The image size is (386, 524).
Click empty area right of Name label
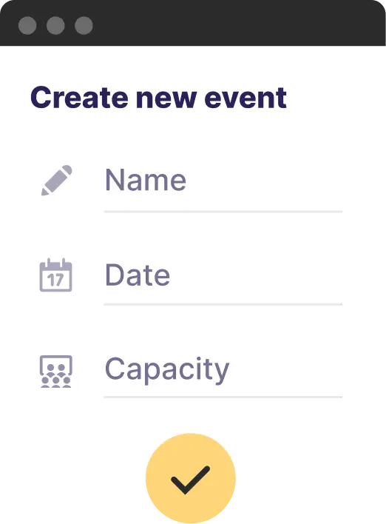pyautogui.click(x=264, y=181)
